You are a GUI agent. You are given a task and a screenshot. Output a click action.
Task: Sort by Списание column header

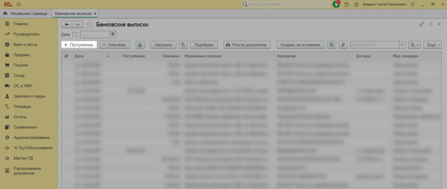pyautogui.click(x=164, y=56)
